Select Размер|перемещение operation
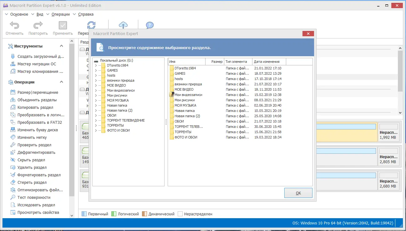The image size is (406, 231). (x=38, y=93)
